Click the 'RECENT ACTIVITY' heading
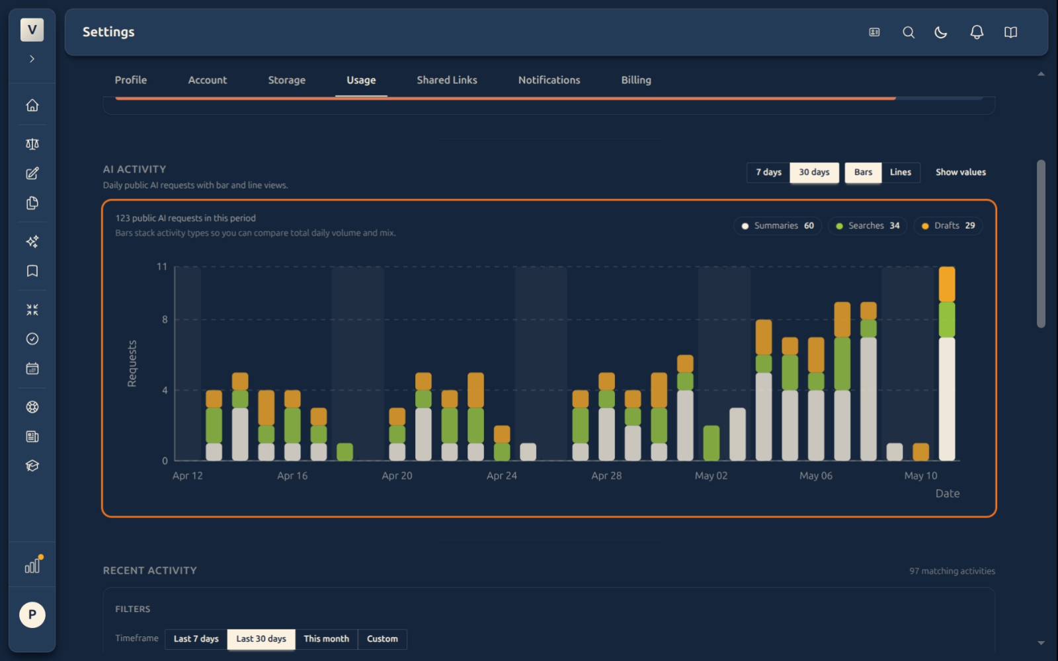The width and height of the screenshot is (1058, 661). (x=149, y=570)
